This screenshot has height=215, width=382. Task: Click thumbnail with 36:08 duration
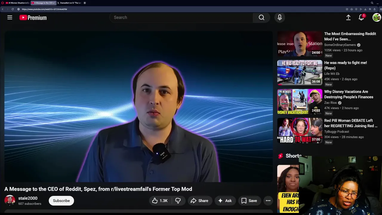tap(300, 73)
